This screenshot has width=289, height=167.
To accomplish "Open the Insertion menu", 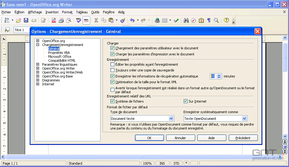I will 52,12.
